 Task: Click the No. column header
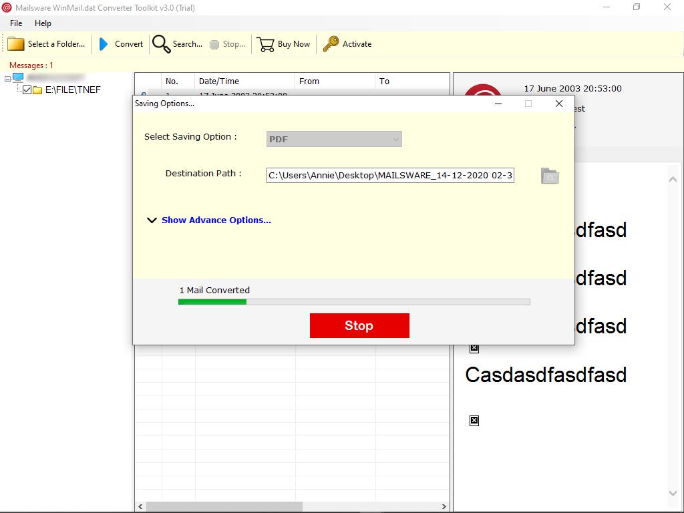178,81
